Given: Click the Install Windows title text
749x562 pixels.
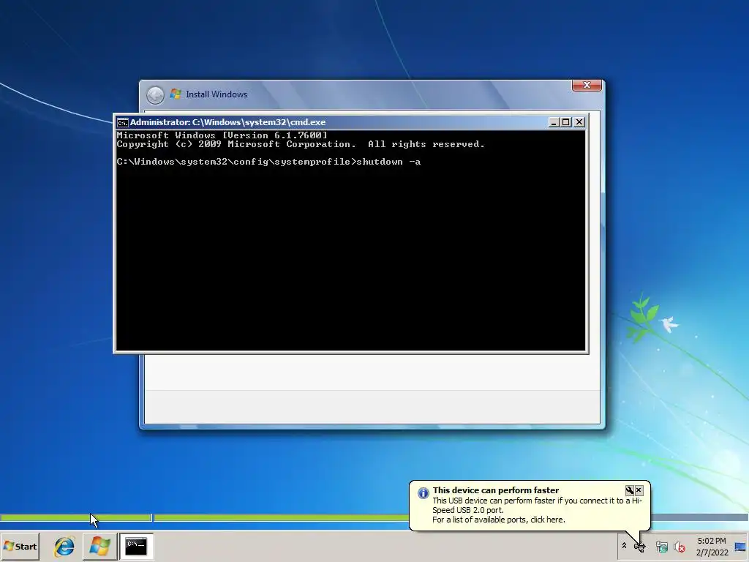Looking at the screenshot, I should tap(217, 94).
